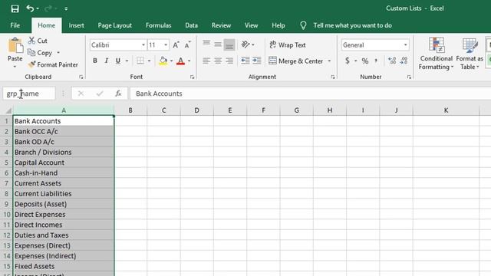Image resolution: width=491 pixels, height=276 pixels.
Task: Open the View tab
Action: click(x=251, y=25)
